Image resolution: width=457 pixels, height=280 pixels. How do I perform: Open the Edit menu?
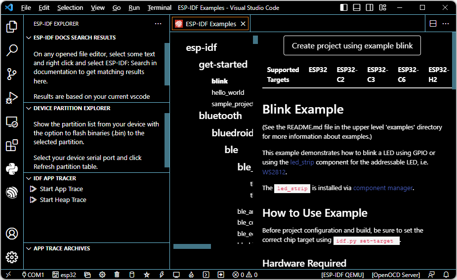point(44,8)
